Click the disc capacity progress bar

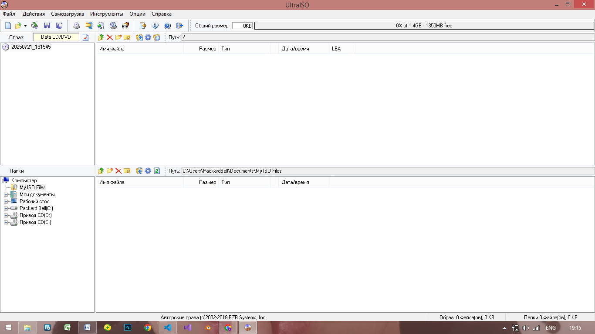click(x=424, y=26)
